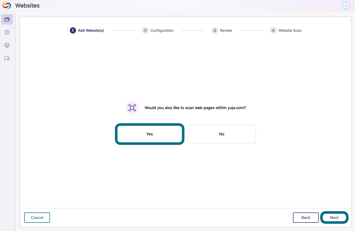Open the user profile avatar

(345, 5)
